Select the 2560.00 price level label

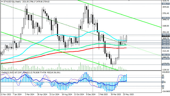(165, 40)
